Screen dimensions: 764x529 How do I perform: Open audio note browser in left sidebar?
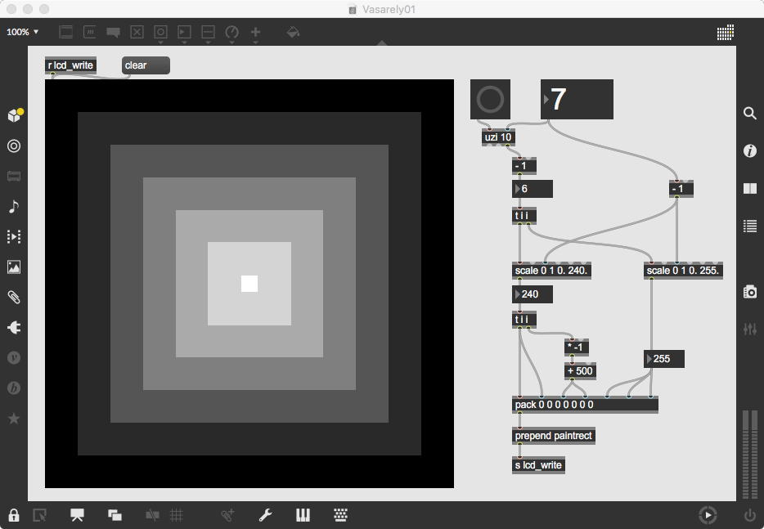pyautogui.click(x=14, y=207)
